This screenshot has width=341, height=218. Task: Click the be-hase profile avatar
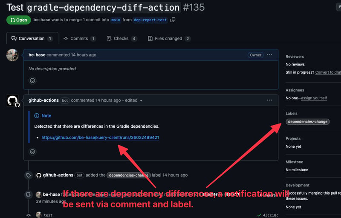[x=12, y=55]
